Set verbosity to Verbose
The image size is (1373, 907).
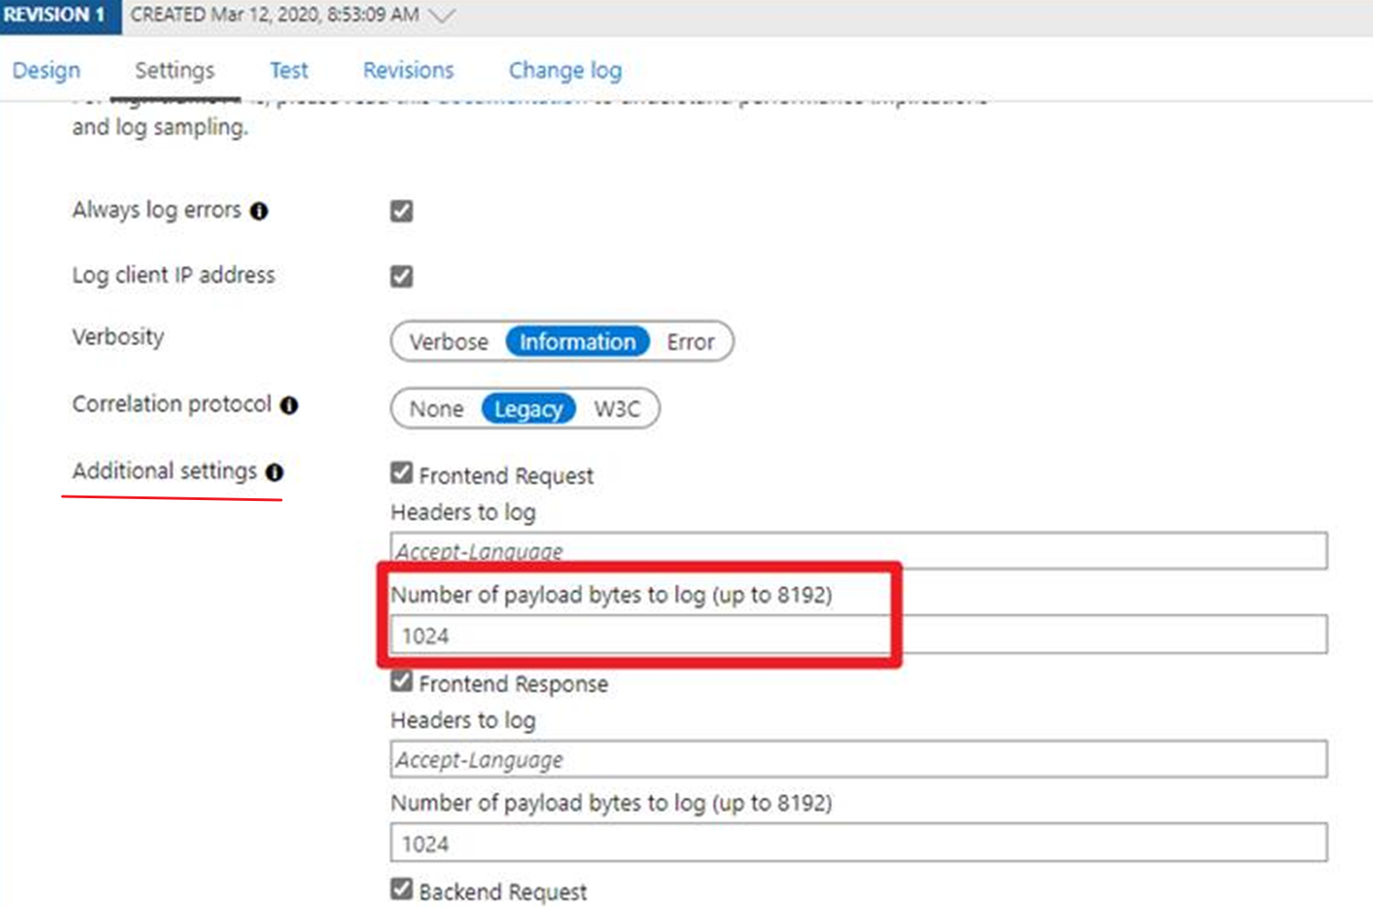[449, 342]
